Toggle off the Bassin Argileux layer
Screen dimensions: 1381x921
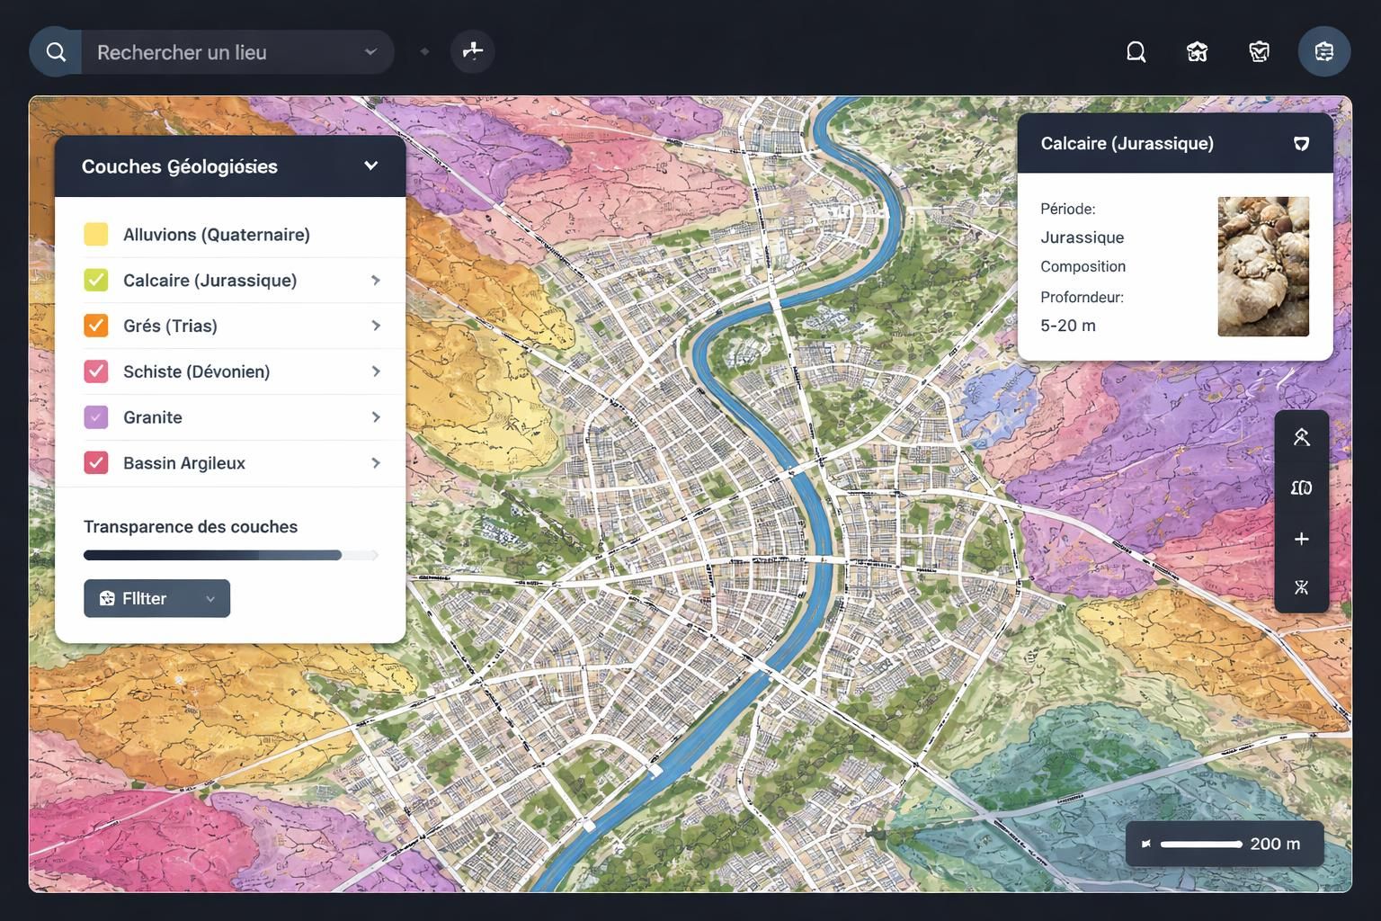tap(96, 462)
